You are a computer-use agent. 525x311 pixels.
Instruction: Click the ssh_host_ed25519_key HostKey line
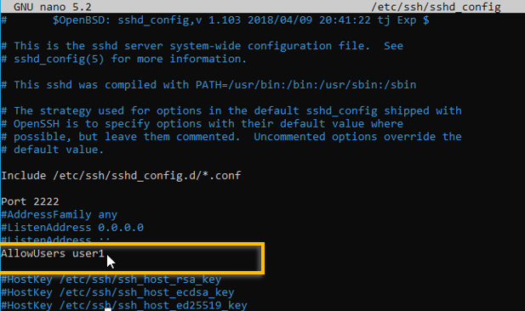[x=124, y=305]
